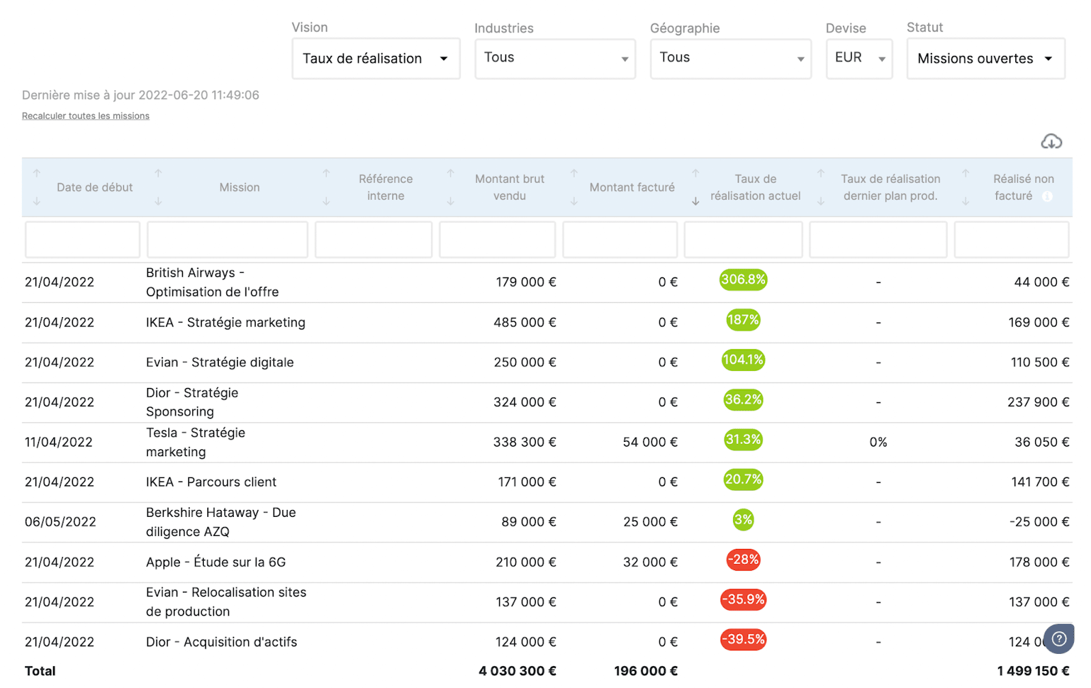Image resolution: width=1091 pixels, height=688 pixels.
Task: Click the green 306.8% badge
Action: tap(743, 280)
